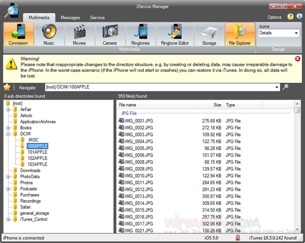
Task: Collapse the DCIM folder node
Action: click(8, 134)
